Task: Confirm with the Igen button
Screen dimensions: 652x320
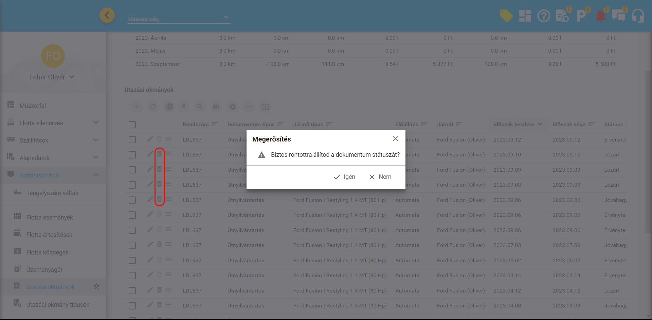Action: pos(344,177)
